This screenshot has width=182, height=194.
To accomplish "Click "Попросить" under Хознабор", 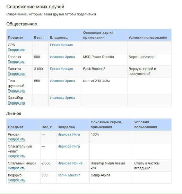I will pyautogui.click(x=16, y=103).
